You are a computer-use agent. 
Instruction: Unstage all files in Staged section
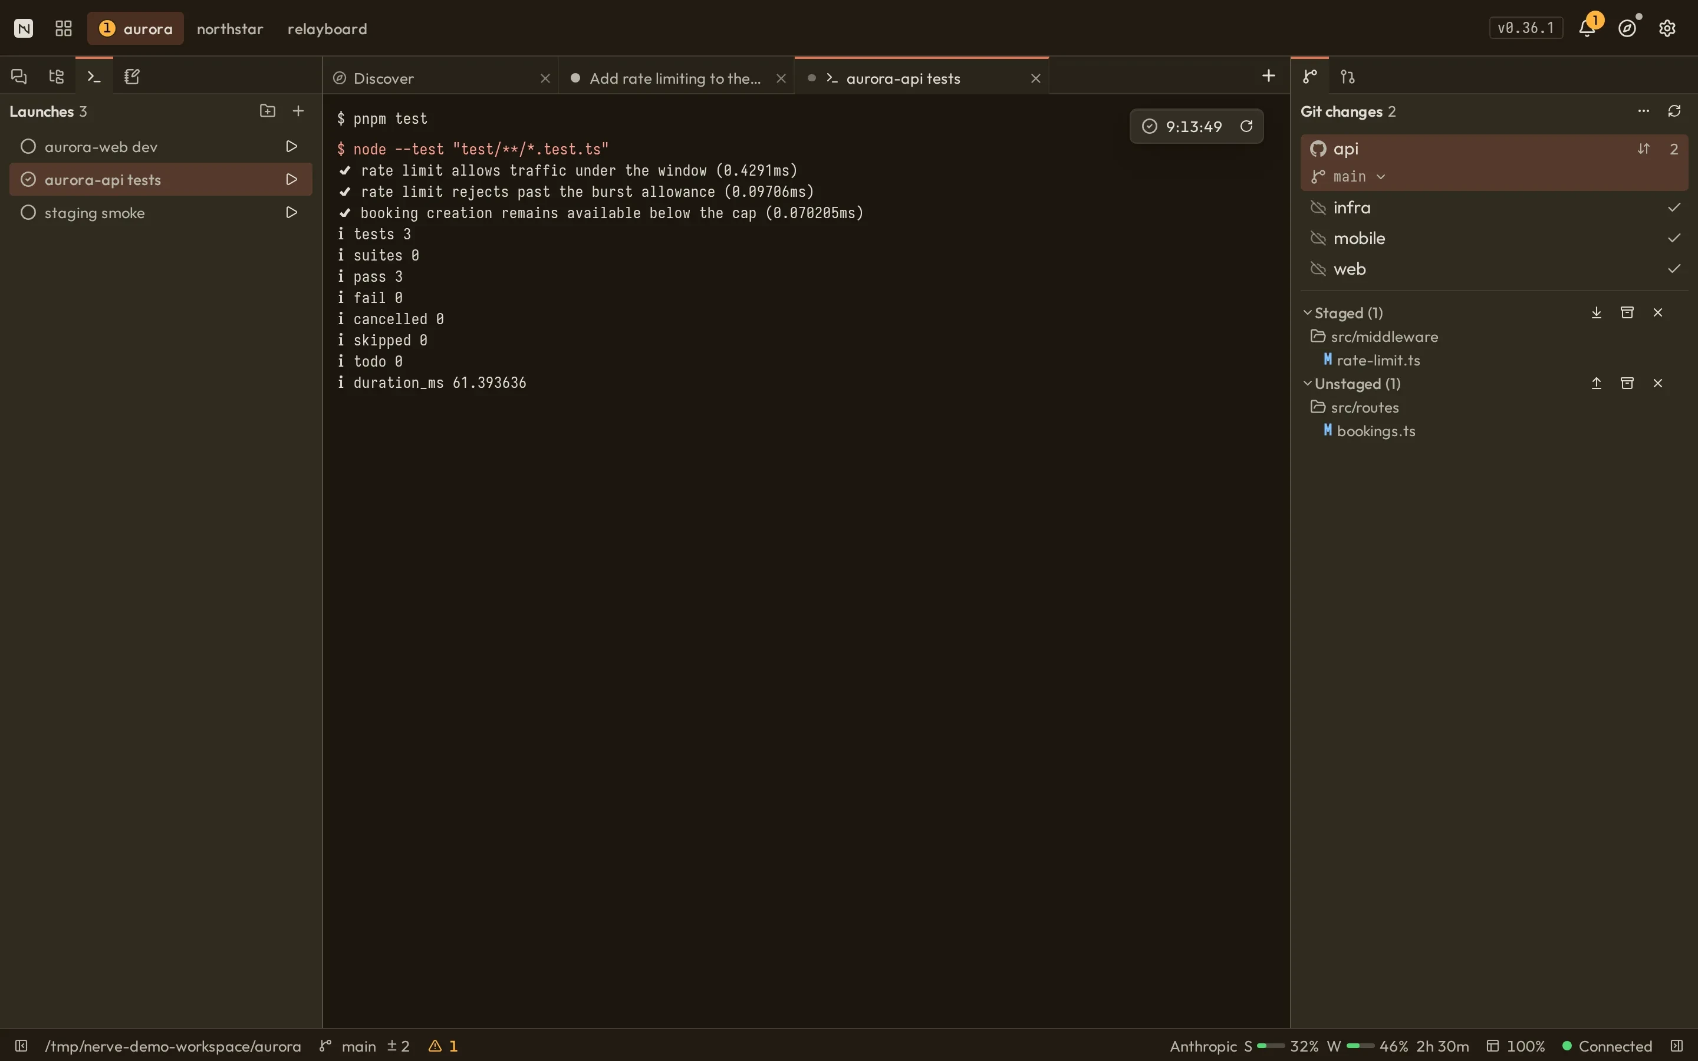(1596, 312)
